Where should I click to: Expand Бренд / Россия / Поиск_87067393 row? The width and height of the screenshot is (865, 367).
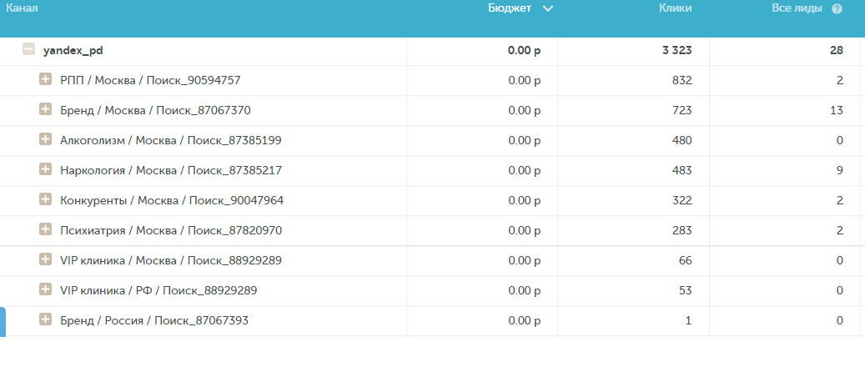pos(45,319)
